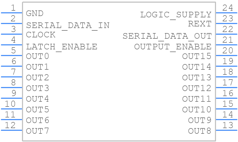Click the LATCH_ENABLE pin label
This screenshot has height=142, width=238.
(62, 47)
